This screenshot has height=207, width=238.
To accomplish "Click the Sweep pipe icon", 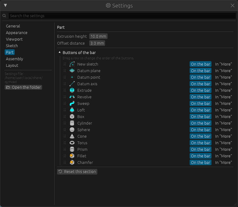I will pyautogui.click(x=72, y=103).
